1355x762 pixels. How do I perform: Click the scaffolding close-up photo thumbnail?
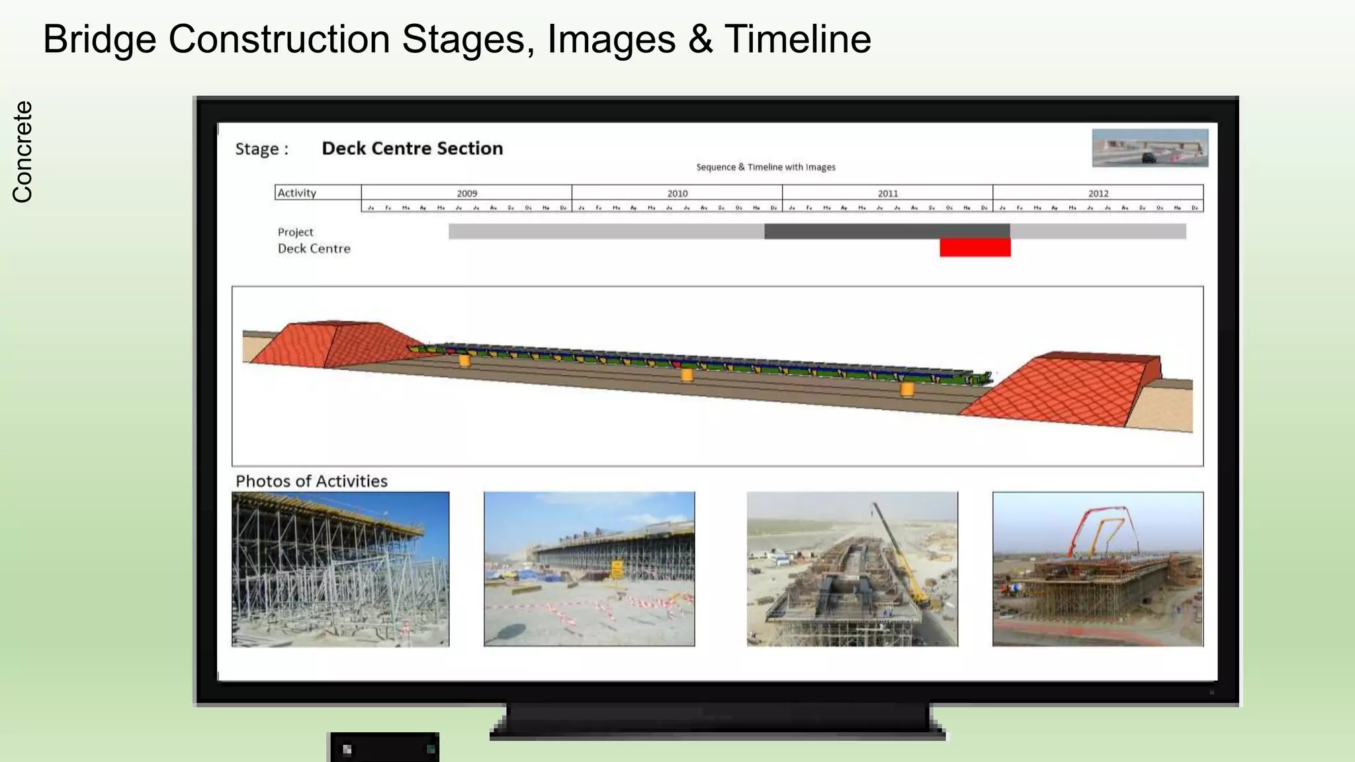coord(340,569)
